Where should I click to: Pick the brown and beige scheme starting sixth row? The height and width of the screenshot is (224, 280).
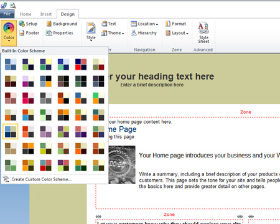[11, 148]
